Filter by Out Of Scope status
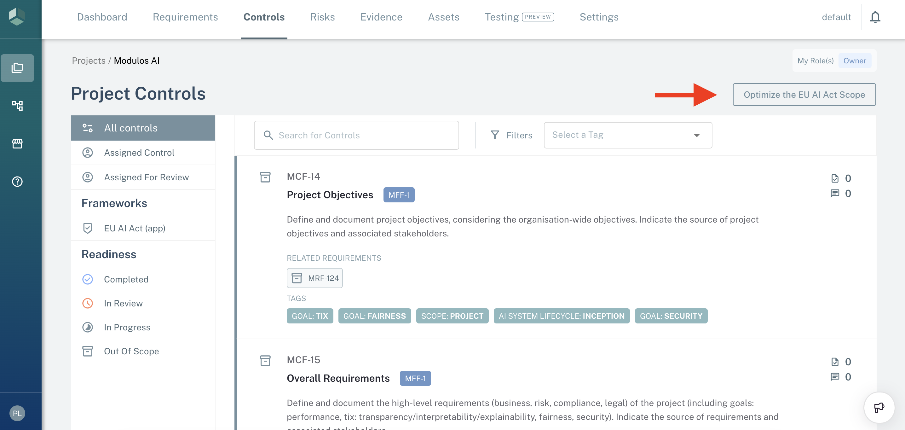905x430 pixels. (x=131, y=351)
